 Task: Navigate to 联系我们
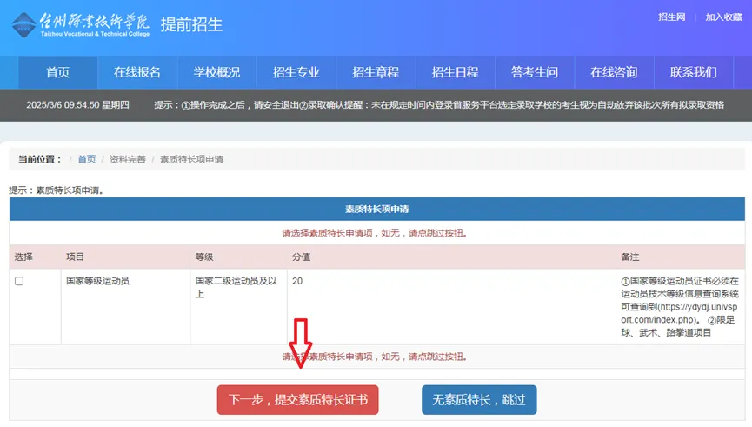pyautogui.click(x=693, y=72)
